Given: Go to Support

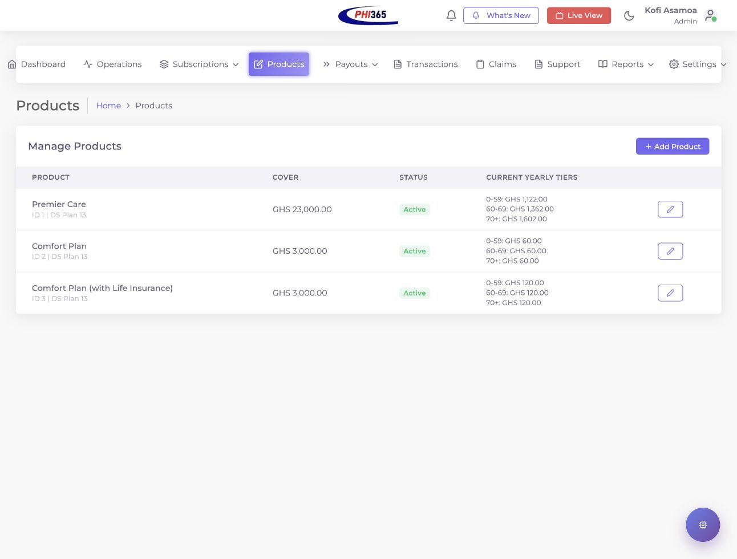Looking at the screenshot, I should 557,64.
